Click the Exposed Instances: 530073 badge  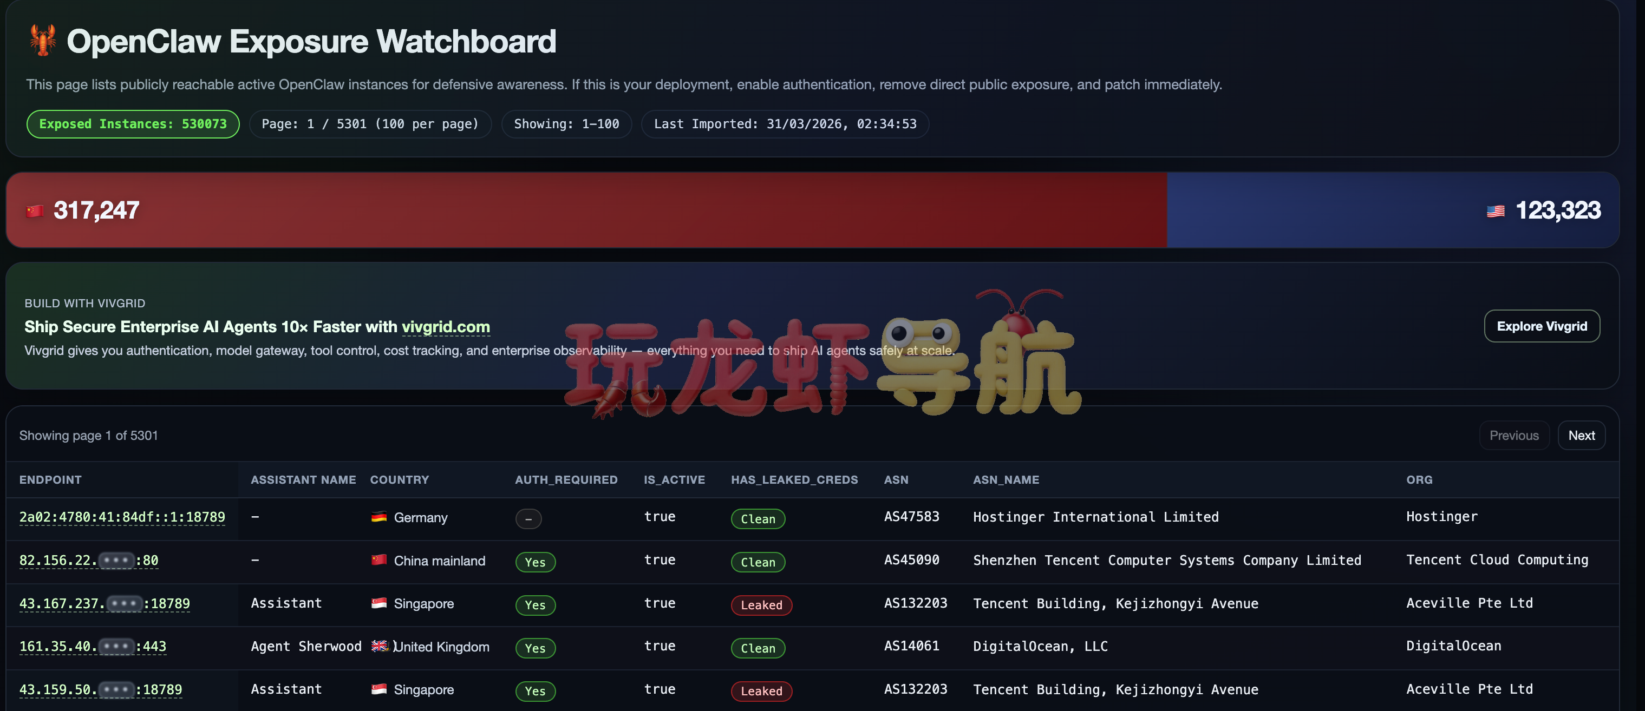[x=133, y=124]
